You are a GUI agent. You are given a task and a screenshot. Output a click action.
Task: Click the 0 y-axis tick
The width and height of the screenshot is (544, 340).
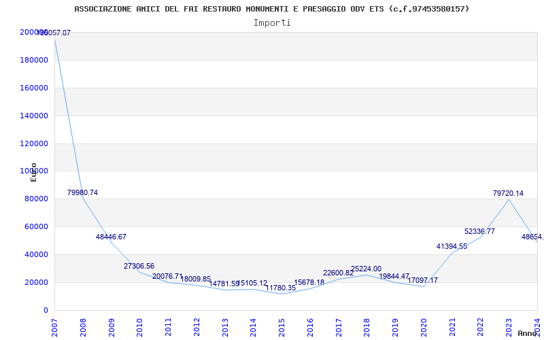[46, 311]
